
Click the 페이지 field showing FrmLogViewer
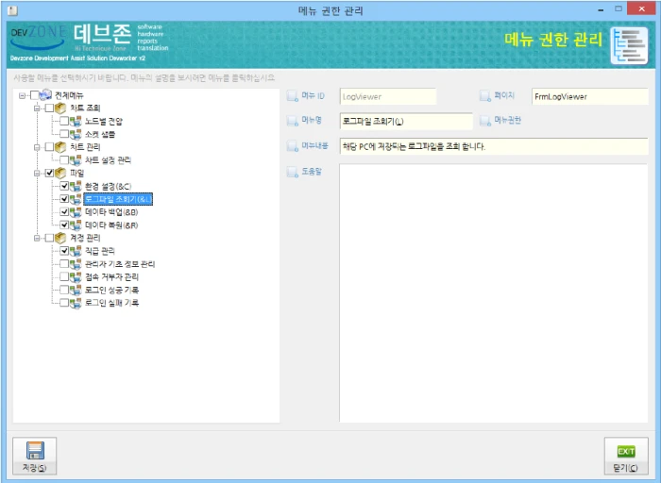click(x=590, y=96)
